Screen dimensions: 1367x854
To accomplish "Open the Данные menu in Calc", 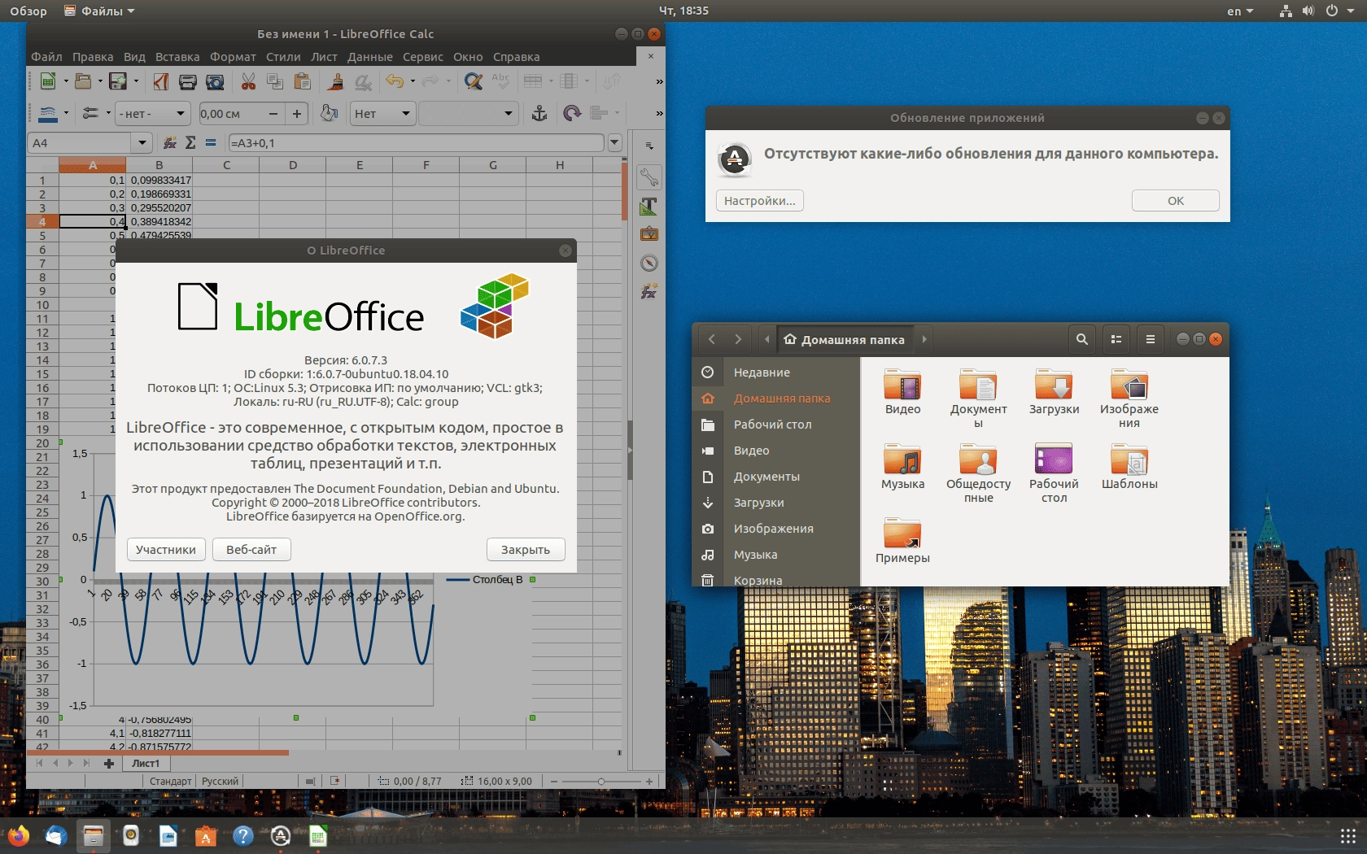I will [x=369, y=57].
